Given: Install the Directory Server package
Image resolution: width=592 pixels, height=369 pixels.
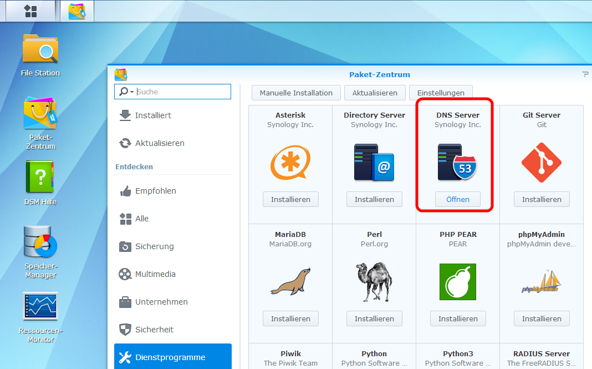Looking at the screenshot, I should [374, 199].
